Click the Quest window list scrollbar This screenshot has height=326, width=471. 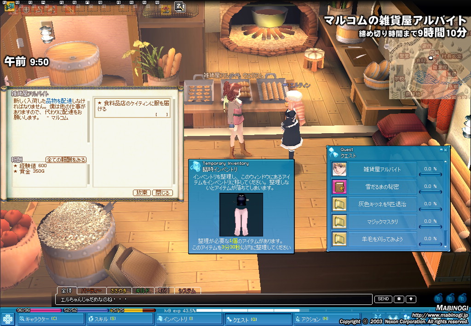[x=445, y=204]
